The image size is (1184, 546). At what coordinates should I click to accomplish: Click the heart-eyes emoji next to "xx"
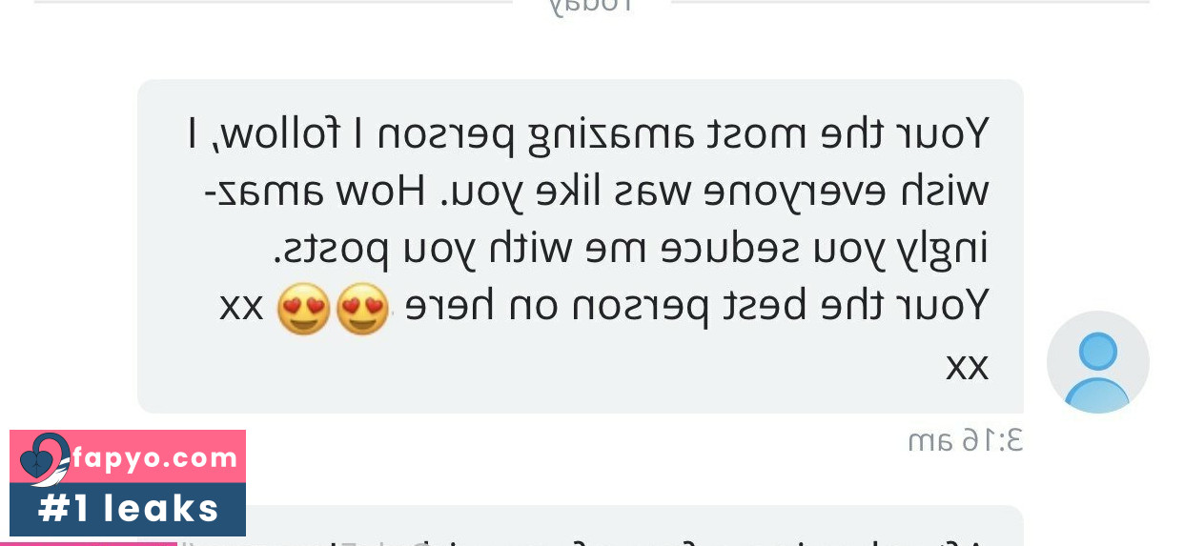tap(303, 309)
